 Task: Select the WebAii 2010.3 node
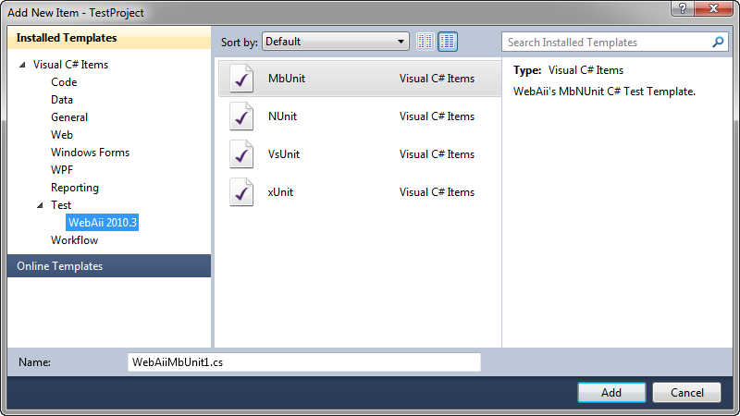103,223
